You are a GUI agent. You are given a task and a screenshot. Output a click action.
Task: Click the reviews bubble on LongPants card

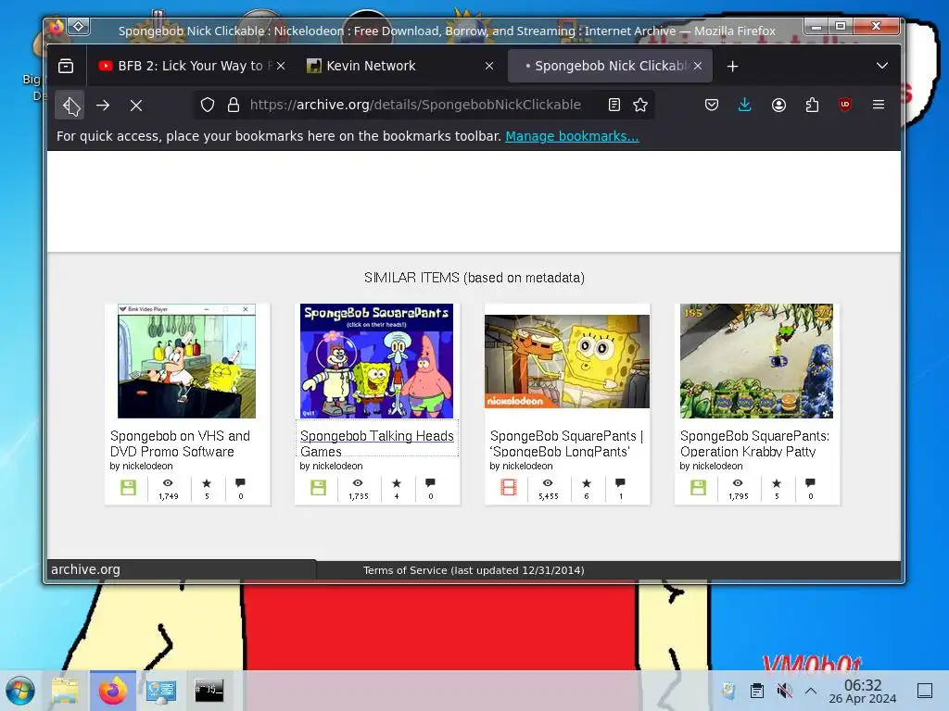point(620,482)
